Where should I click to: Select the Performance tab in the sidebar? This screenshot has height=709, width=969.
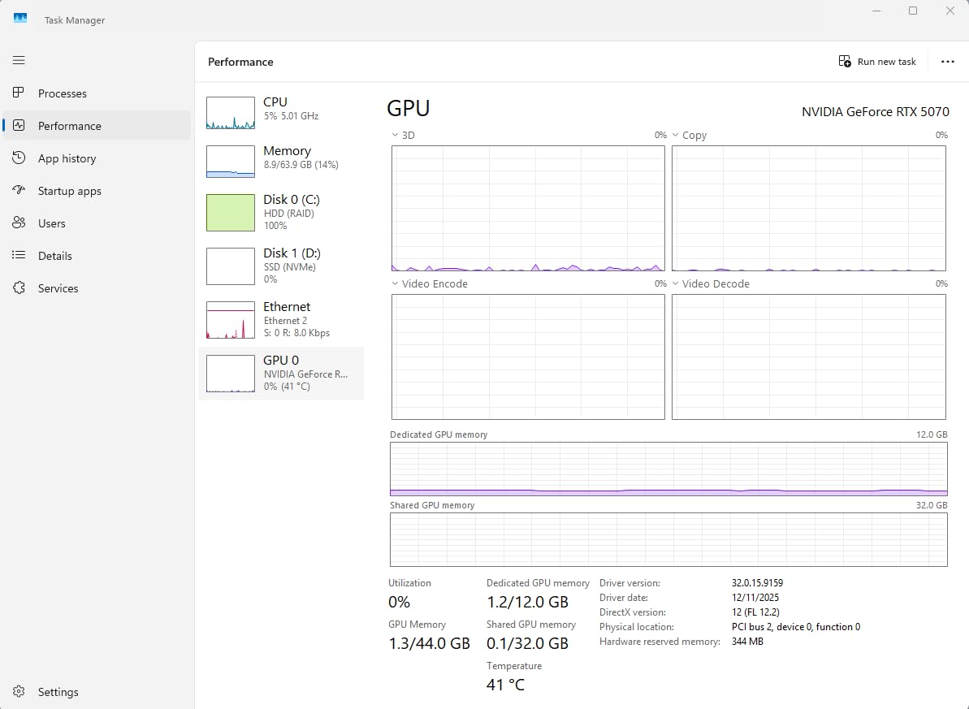click(x=69, y=126)
